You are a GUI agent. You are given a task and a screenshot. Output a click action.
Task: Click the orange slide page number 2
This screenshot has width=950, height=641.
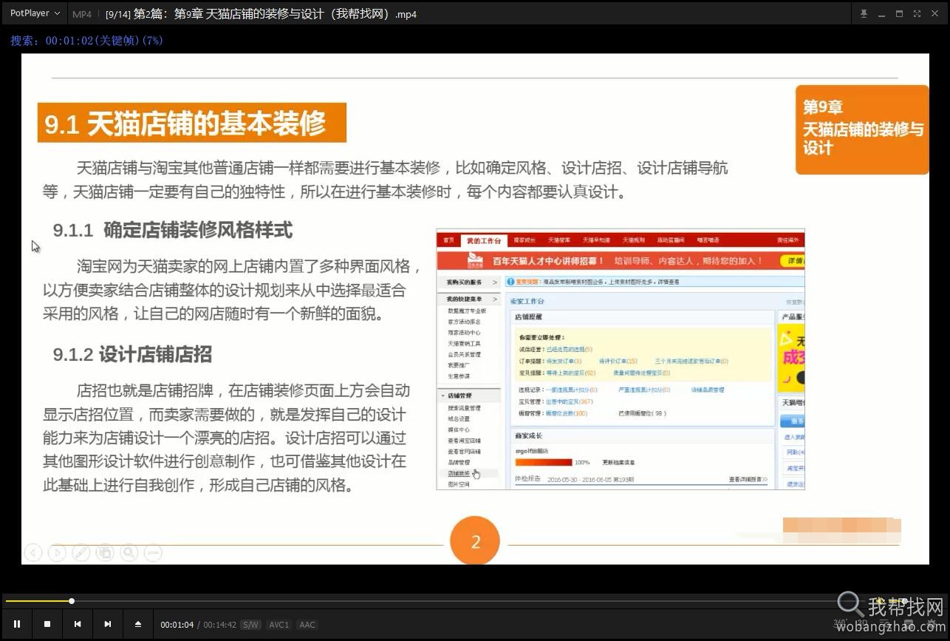(475, 542)
